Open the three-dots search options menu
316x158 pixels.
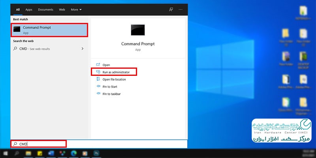click(x=181, y=9)
